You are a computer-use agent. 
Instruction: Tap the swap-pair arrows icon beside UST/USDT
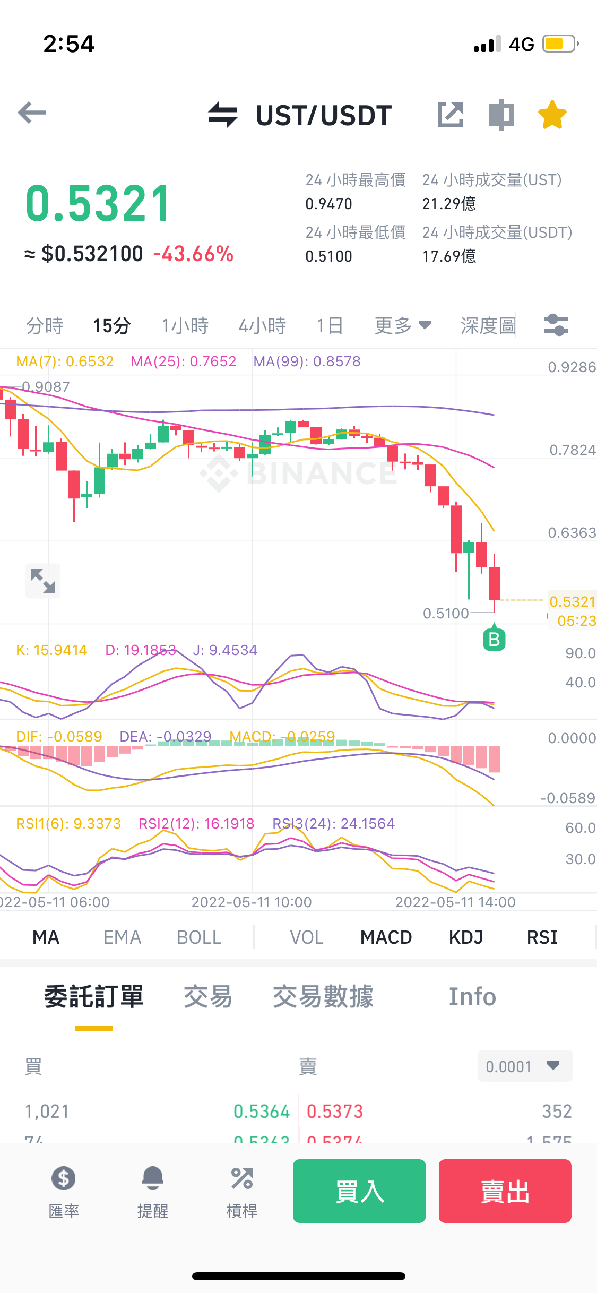point(223,115)
